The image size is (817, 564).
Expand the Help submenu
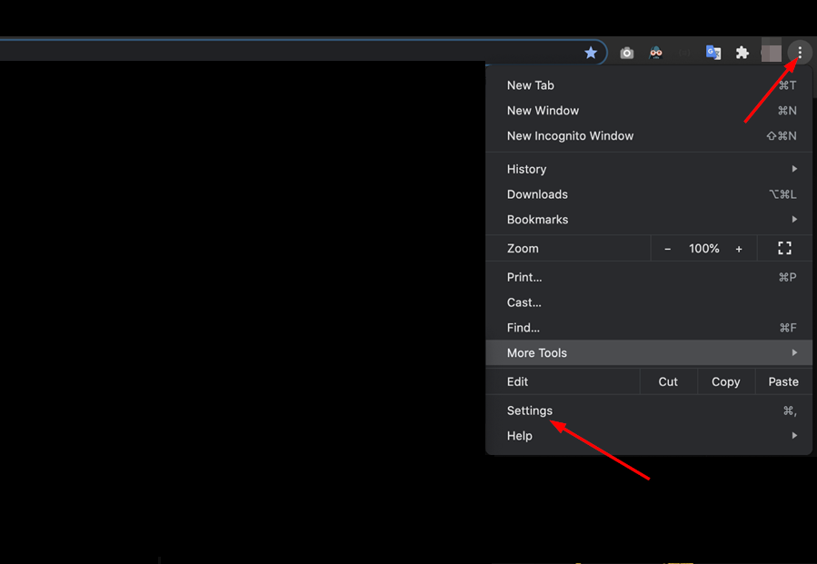click(x=649, y=436)
